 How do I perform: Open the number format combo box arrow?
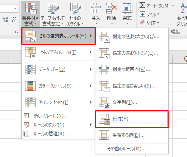pyautogui.click(x=15, y=8)
